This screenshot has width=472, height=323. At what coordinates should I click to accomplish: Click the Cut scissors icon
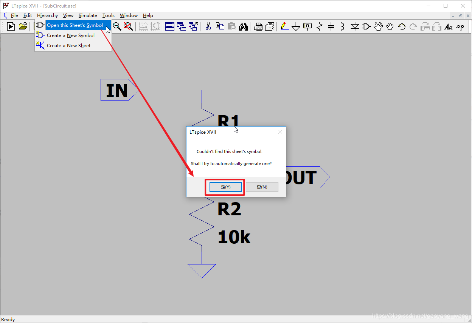click(x=208, y=26)
